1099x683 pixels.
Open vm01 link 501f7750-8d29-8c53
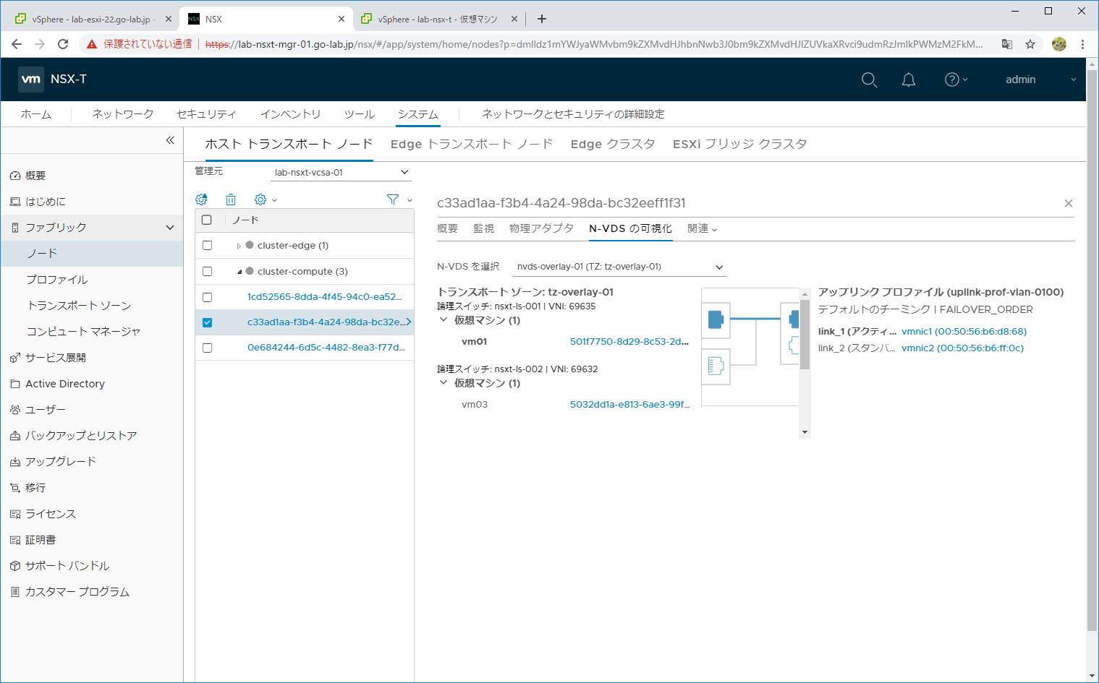(629, 341)
